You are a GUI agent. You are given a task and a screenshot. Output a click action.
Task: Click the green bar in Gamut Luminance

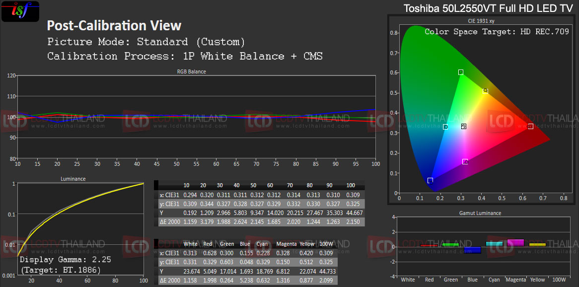[x=450, y=245]
